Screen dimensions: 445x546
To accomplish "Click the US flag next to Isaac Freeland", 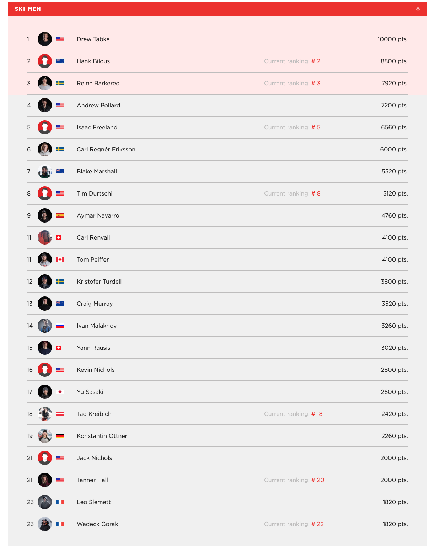I will [x=60, y=127].
